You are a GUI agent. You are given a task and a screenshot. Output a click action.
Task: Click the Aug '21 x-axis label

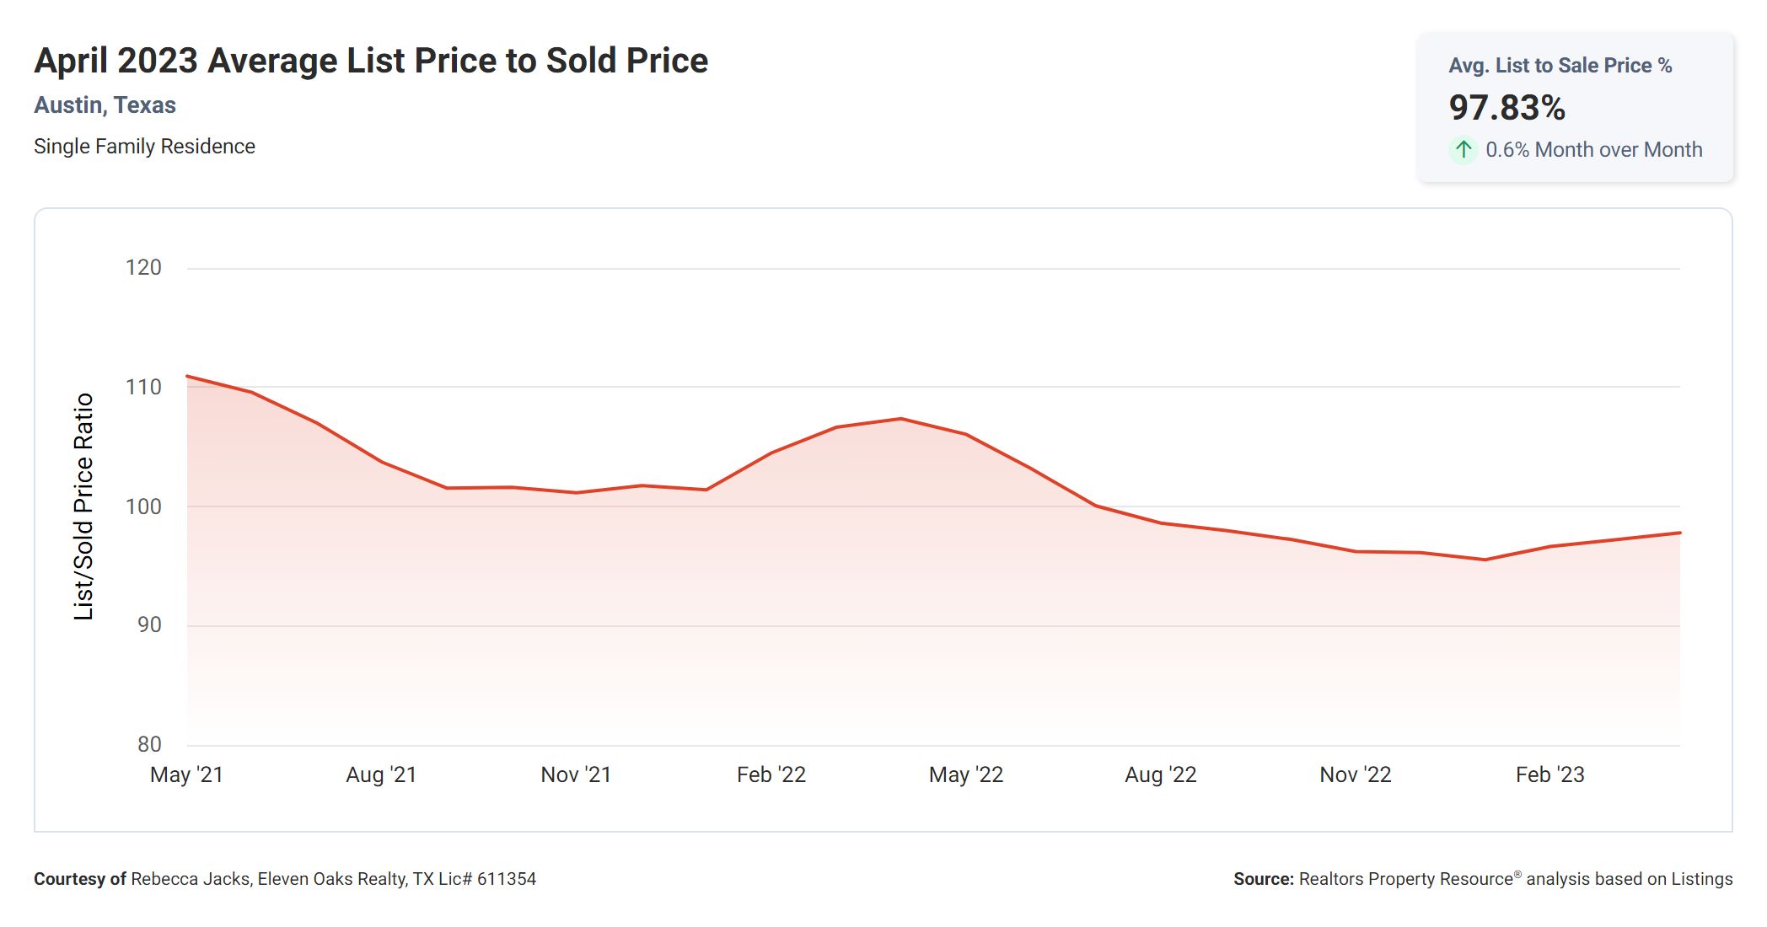click(381, 774)
